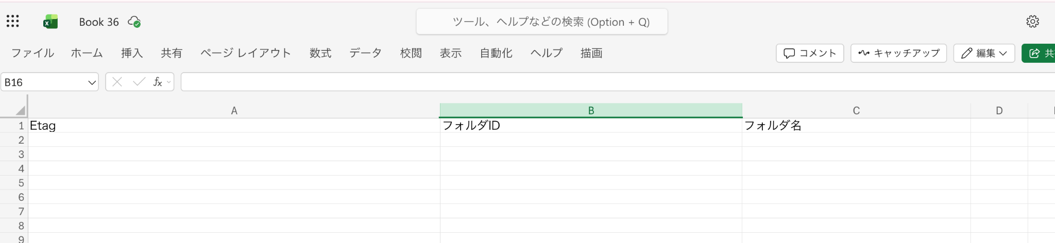
Task: Click the confirm checkmark formula icon
Action: pos(139,82)
